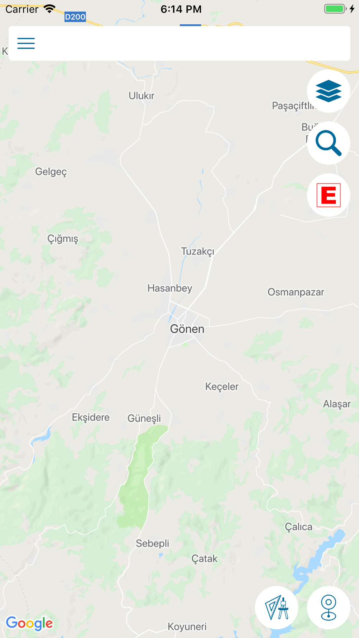The width and height of the screenshot is (359, 638).
Task: Tap the battery indicator in status bar
Action: pos(335,9)
